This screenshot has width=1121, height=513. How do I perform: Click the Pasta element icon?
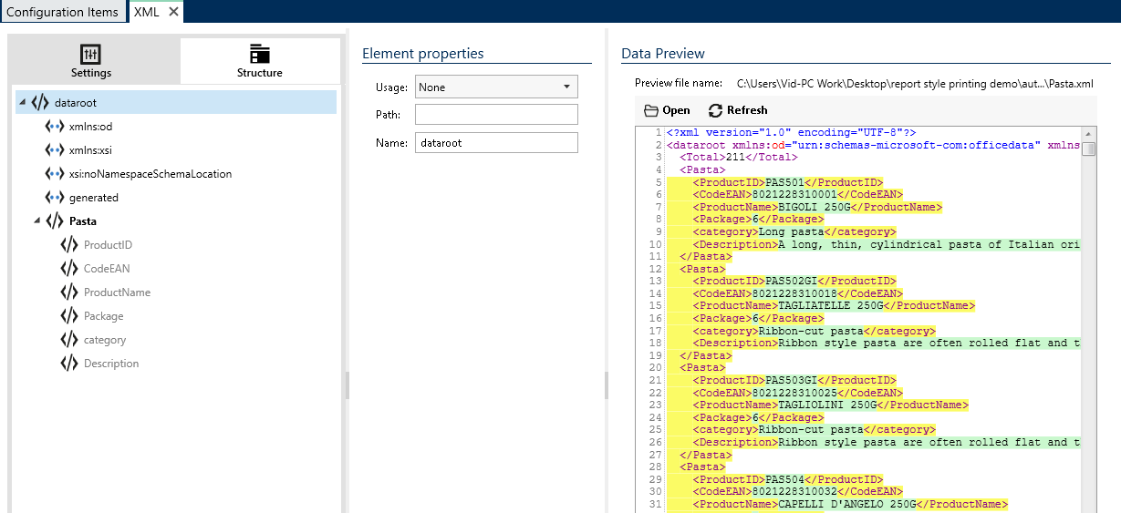55,221
